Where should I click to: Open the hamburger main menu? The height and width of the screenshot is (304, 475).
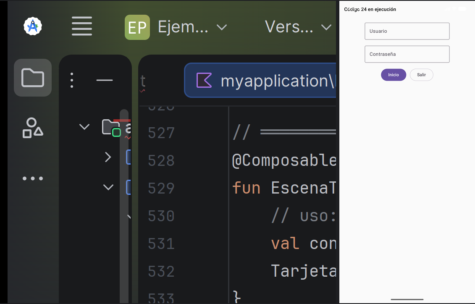click(x=82, y=26)
